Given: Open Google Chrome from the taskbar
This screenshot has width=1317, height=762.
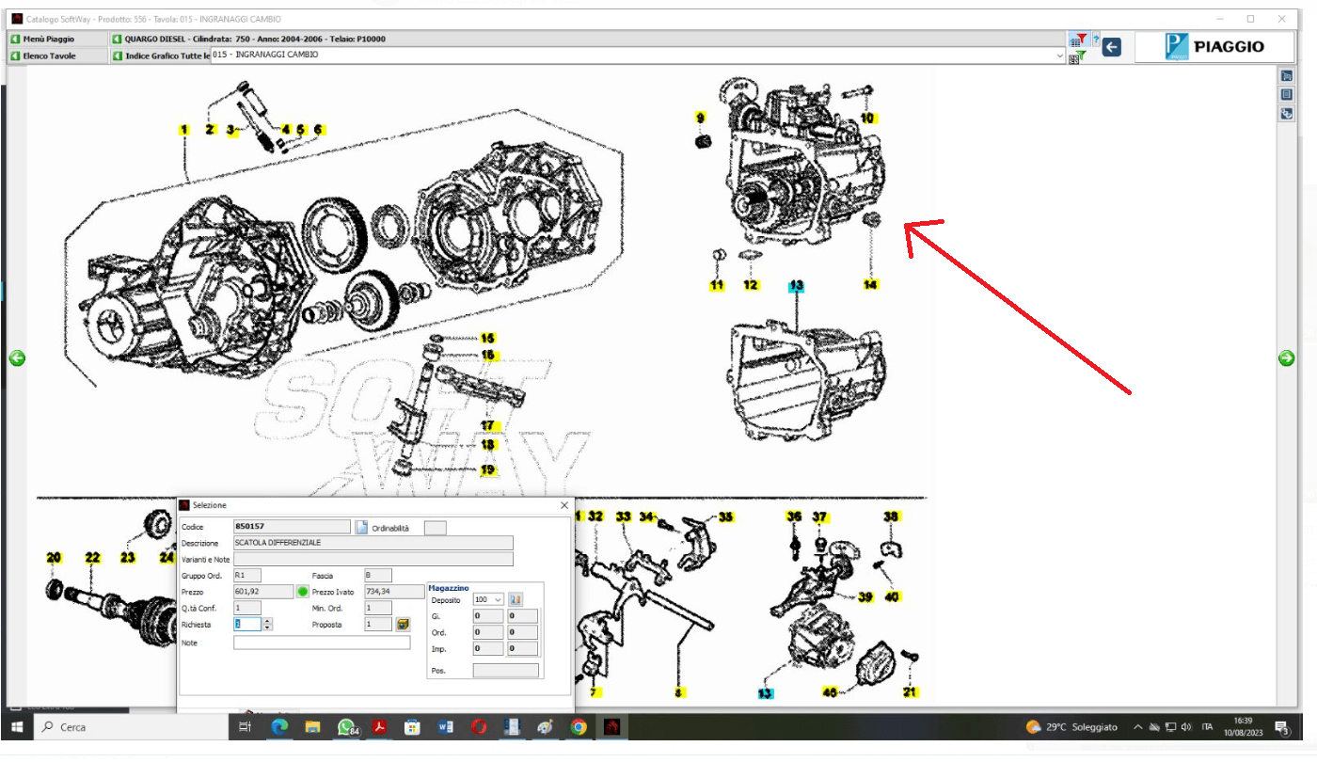Looking at the screenshot, I should pos(579,727).
